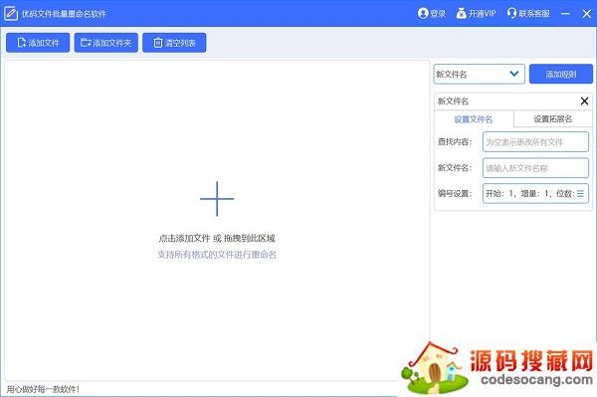The width and height of the screenshot is (597, 397).
Task: Focus the 新文件名 new filename field
Action: 535,168
